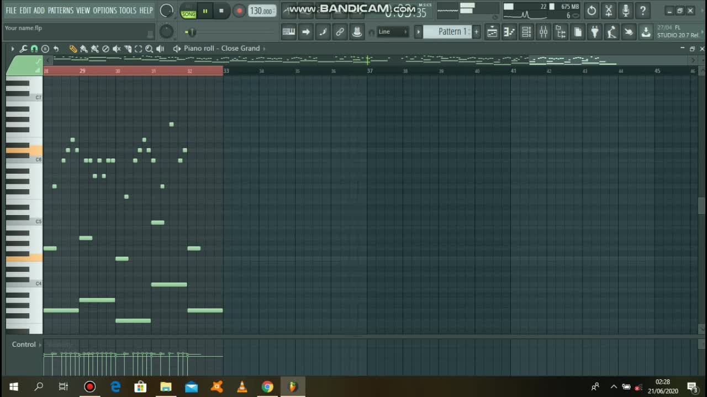Toggle the record button
The height and width of the screenshot is (397, 707).
[239, 10]
